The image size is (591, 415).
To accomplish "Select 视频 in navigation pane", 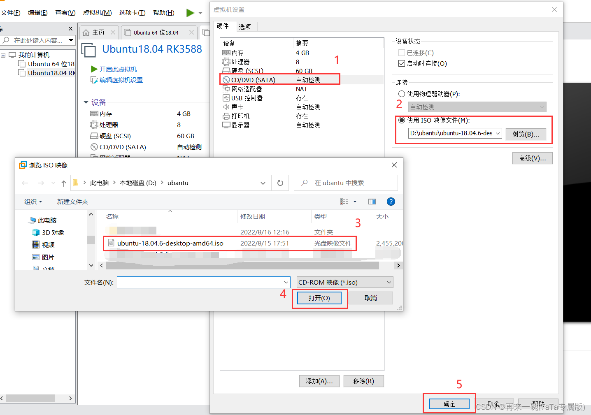I will (43, 245).
